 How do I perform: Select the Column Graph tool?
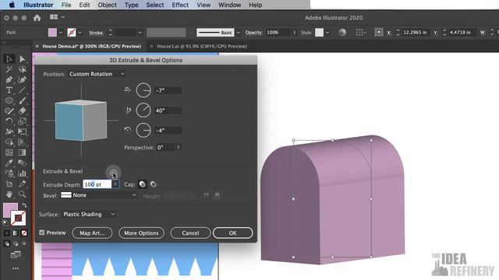(x=22, y=173)
